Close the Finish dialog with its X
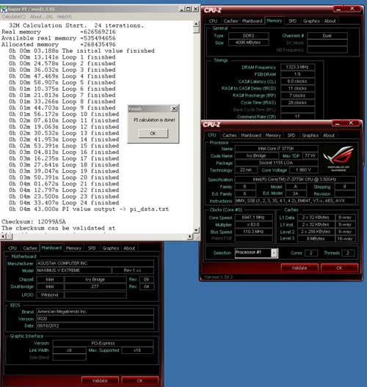367x387 pixels. tap(174, 108)
